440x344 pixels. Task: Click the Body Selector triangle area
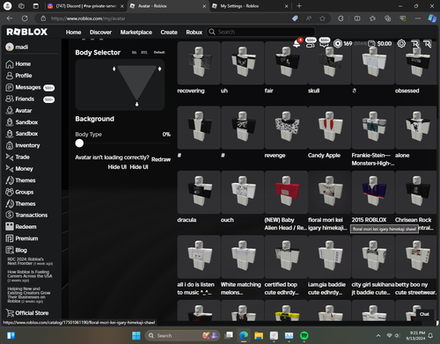tap(136, 82)
